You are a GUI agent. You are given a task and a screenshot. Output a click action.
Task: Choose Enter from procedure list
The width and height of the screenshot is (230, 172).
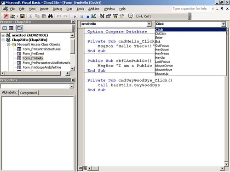point(190,38)
